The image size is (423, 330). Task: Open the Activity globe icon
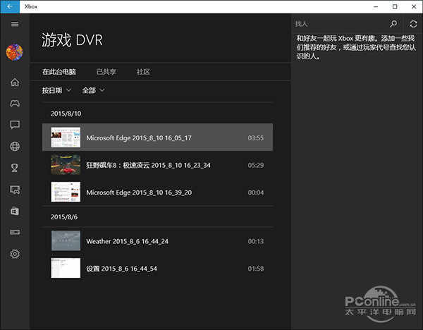pyautogui.click(x=14, y=147)
